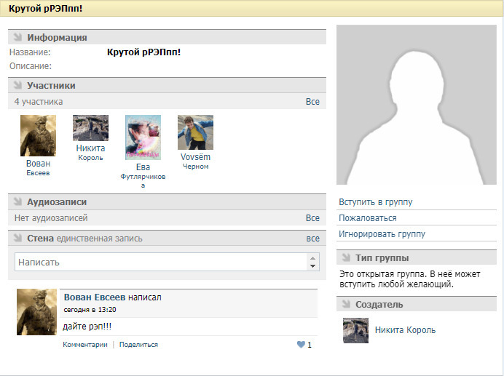This screenshot has height=376, width=504.
Task: Show all members via Все link
Action: 312,102
